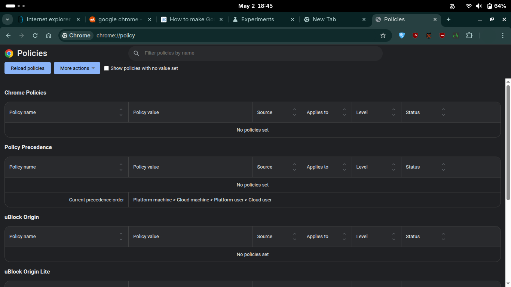Viewport: 511px width, 287px height.
Task: Expand the More actions dropdown
Action: click(x=77, y=68)
